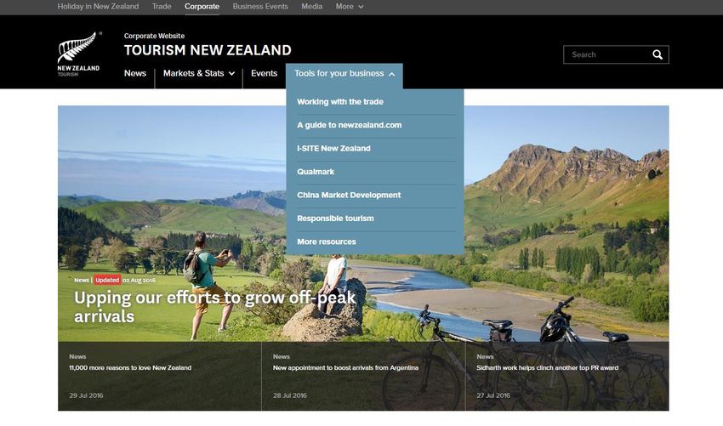Choose i-SITE New Zealand menu entry
Image resolution: width=723 pixels, height=426 pixels.
pyautogui.click(x=333, y=149)
